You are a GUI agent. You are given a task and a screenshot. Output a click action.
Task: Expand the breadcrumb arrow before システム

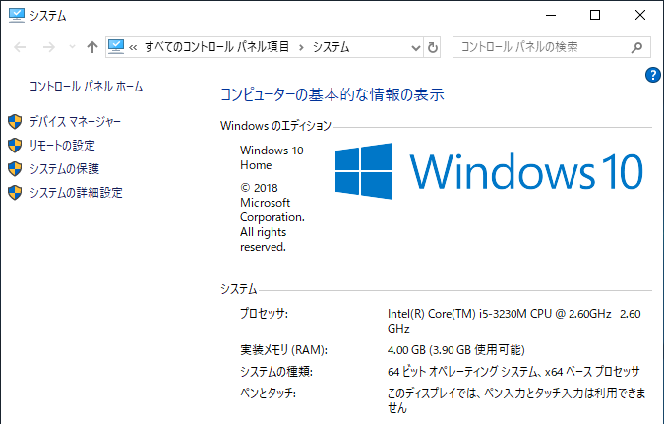[x=301, y=47]
